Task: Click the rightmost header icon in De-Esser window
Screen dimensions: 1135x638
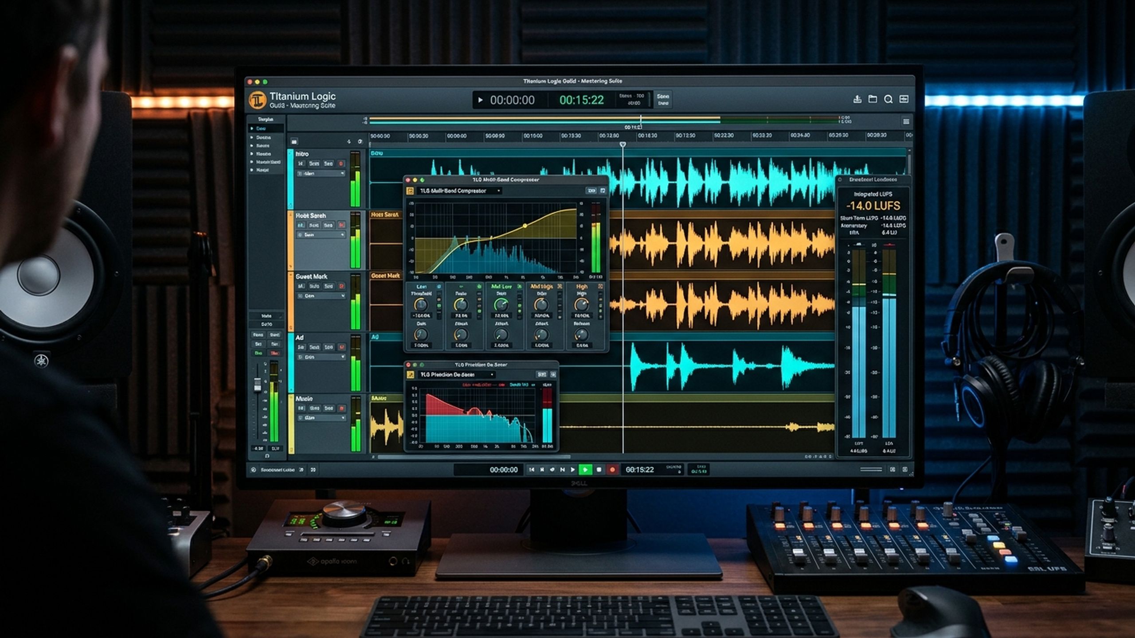Action: pyautogui.click(x=552, y=374)
